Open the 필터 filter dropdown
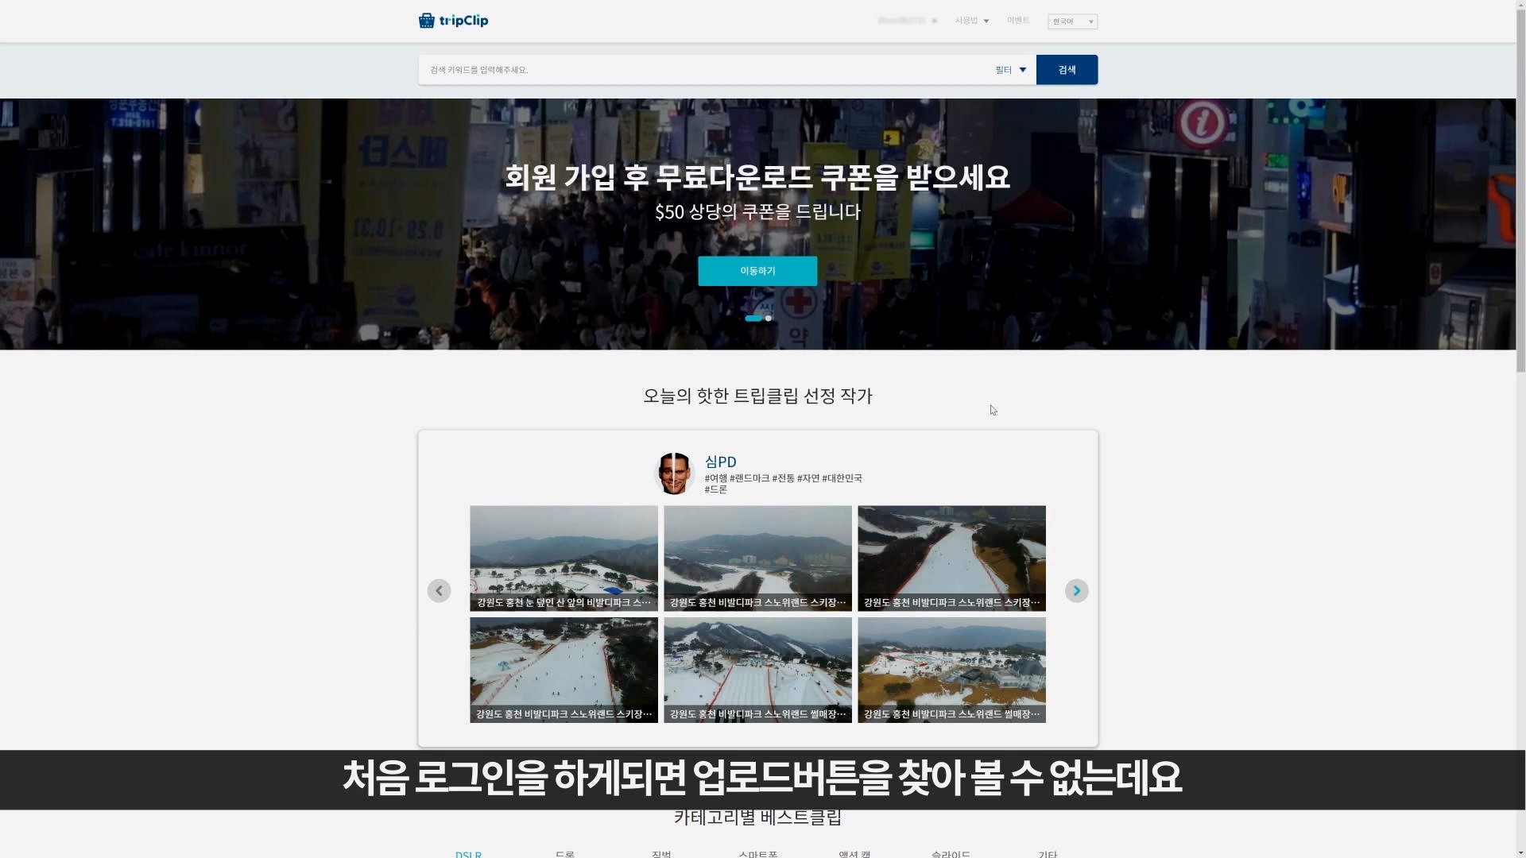The image size is (1526, 858). tap(1010, 70)
